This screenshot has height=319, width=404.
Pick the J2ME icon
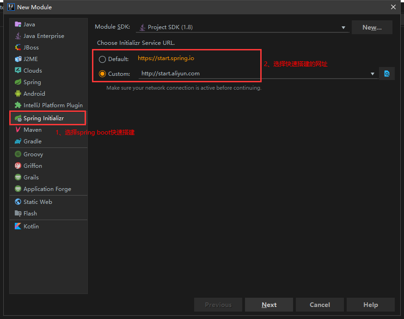tap(18, 59)
